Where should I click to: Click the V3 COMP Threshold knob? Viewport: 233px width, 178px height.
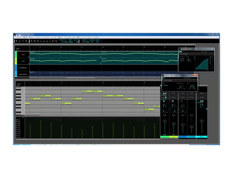pos(182,60)
